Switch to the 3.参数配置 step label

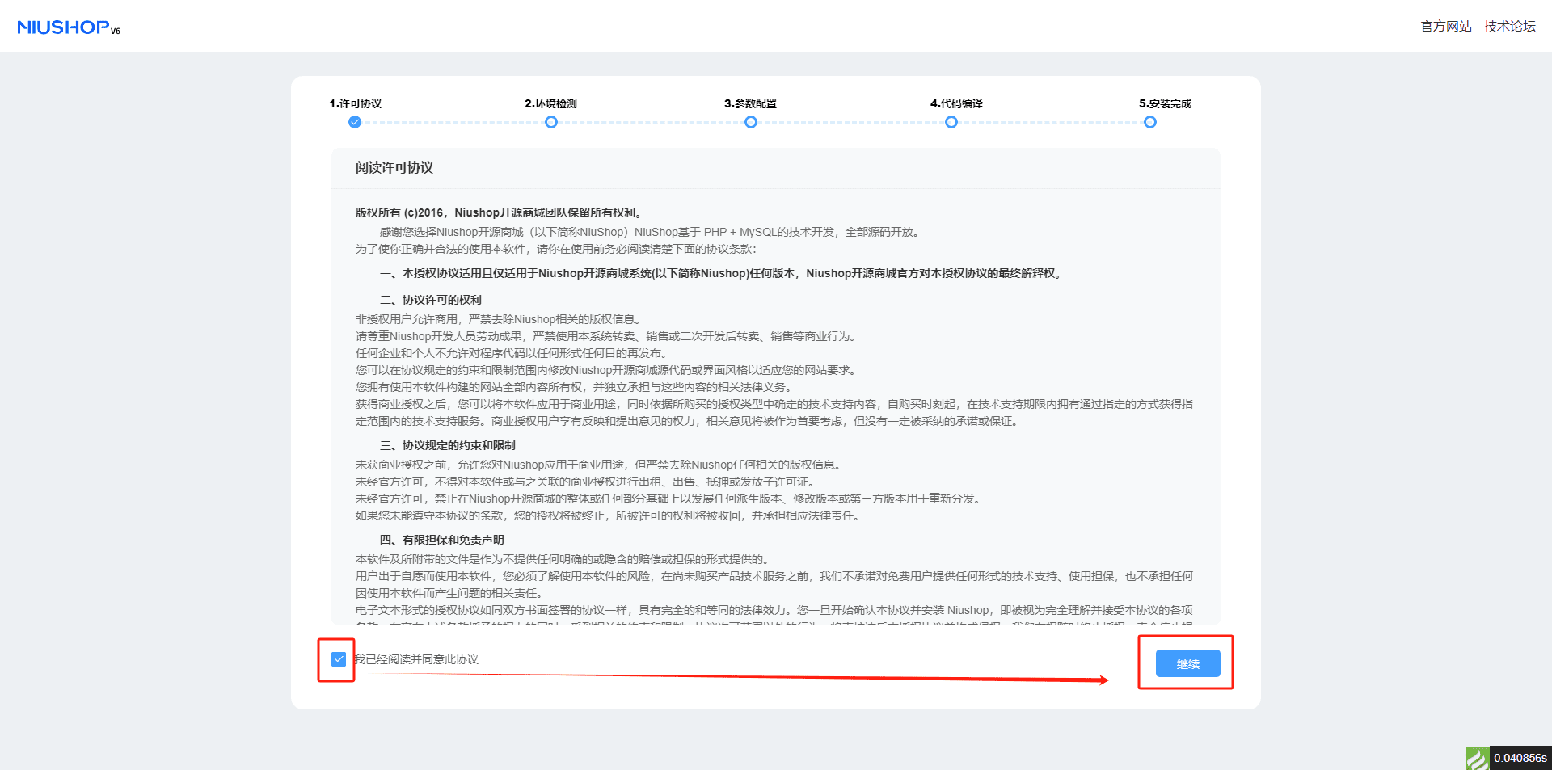750,103
